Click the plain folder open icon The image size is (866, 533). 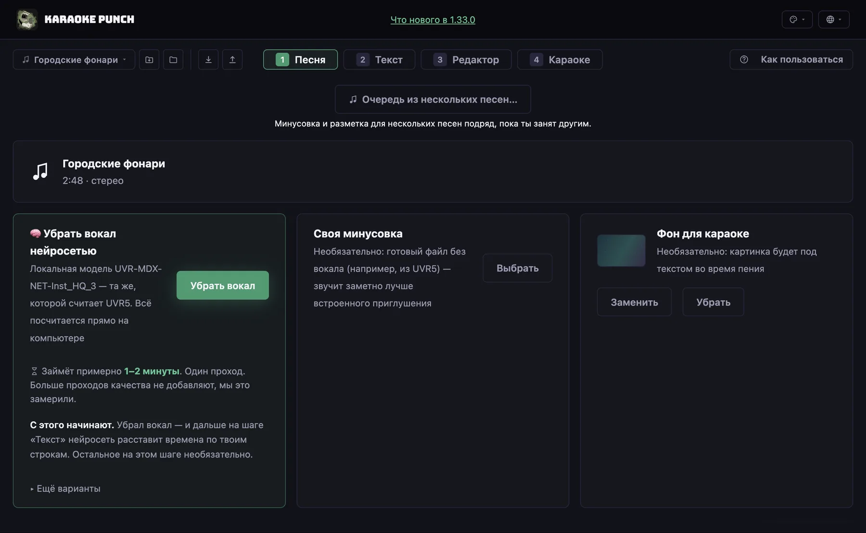(173, 60)
